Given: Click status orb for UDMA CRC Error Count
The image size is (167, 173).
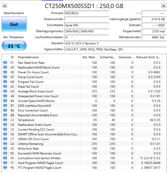Looking at the screenshot, I should point(5,139).
